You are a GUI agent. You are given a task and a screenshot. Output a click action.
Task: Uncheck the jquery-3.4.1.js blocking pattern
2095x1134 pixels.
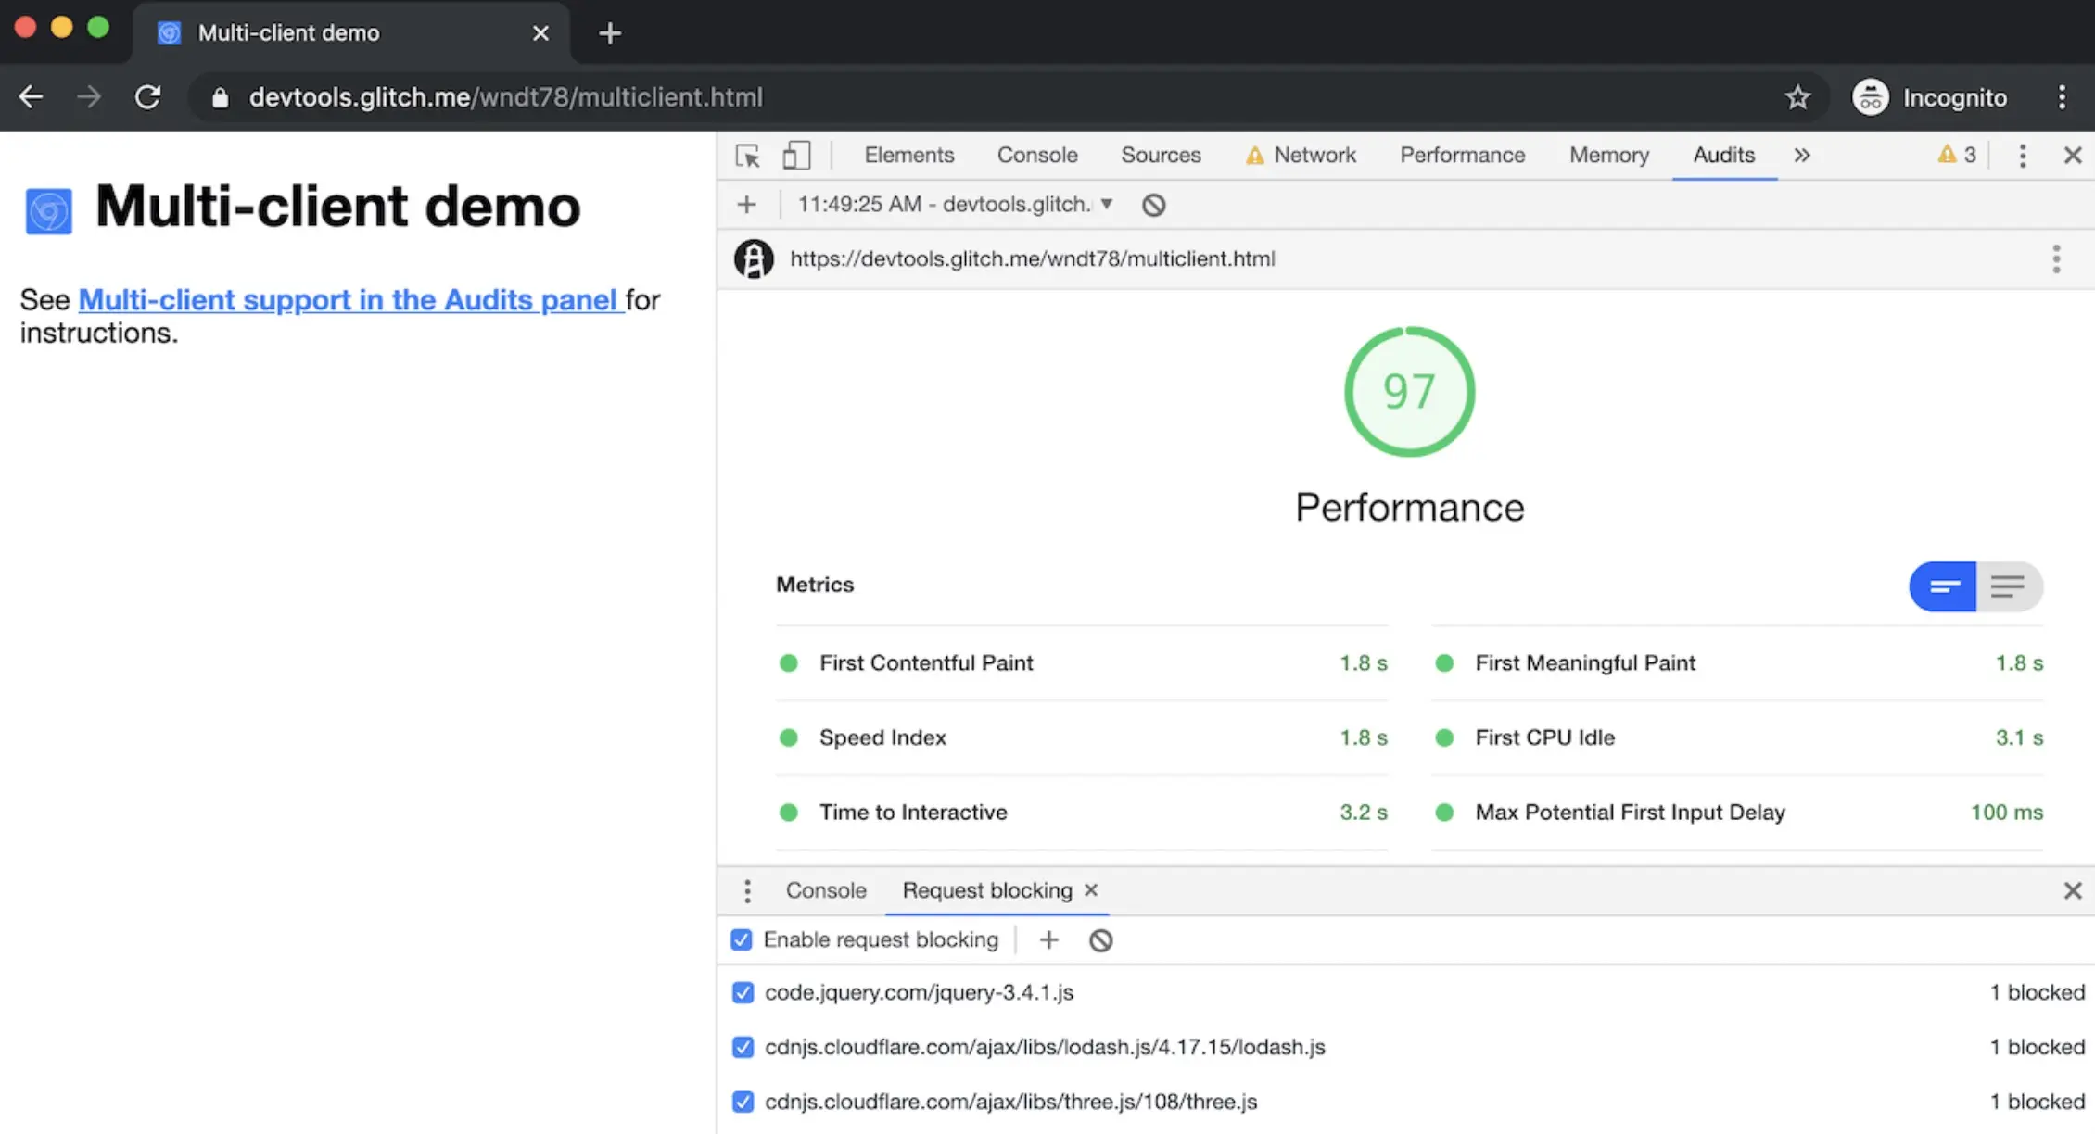[x=743, y=993]
